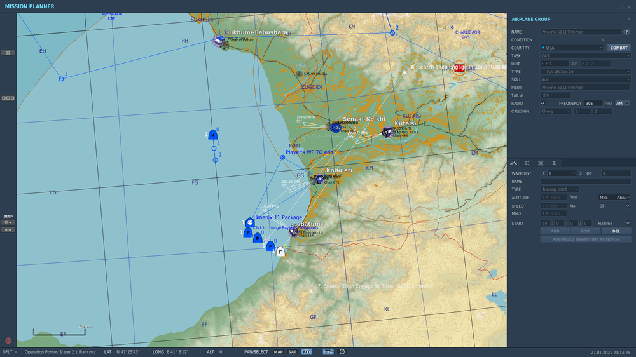Click the TAIL # field showing 109
Screen dimensions: 636x357
555,95
